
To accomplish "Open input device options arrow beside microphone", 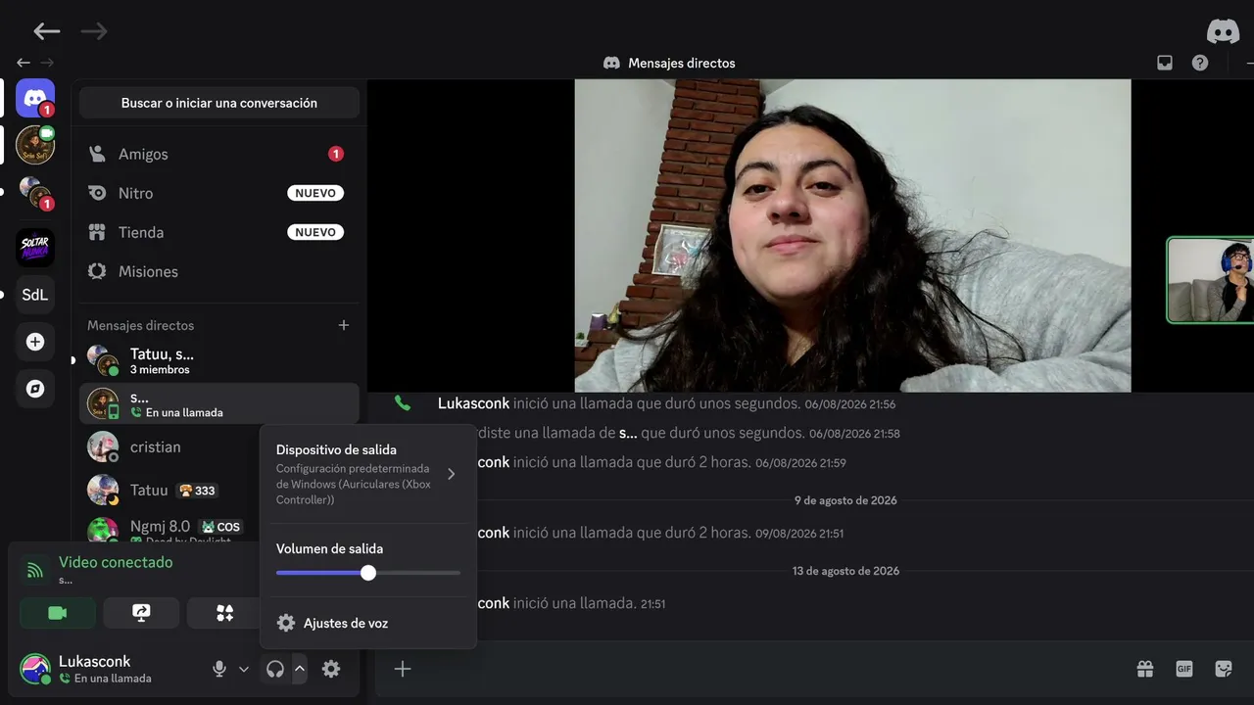I will pos(244,669).
